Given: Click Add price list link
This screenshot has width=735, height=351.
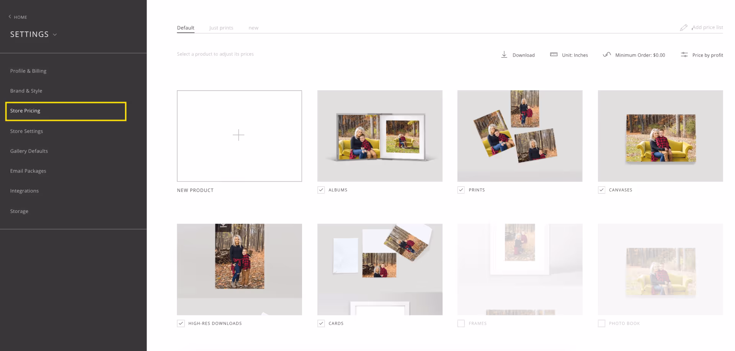Looking at the screenshot, I should click(x=707, y=28).
